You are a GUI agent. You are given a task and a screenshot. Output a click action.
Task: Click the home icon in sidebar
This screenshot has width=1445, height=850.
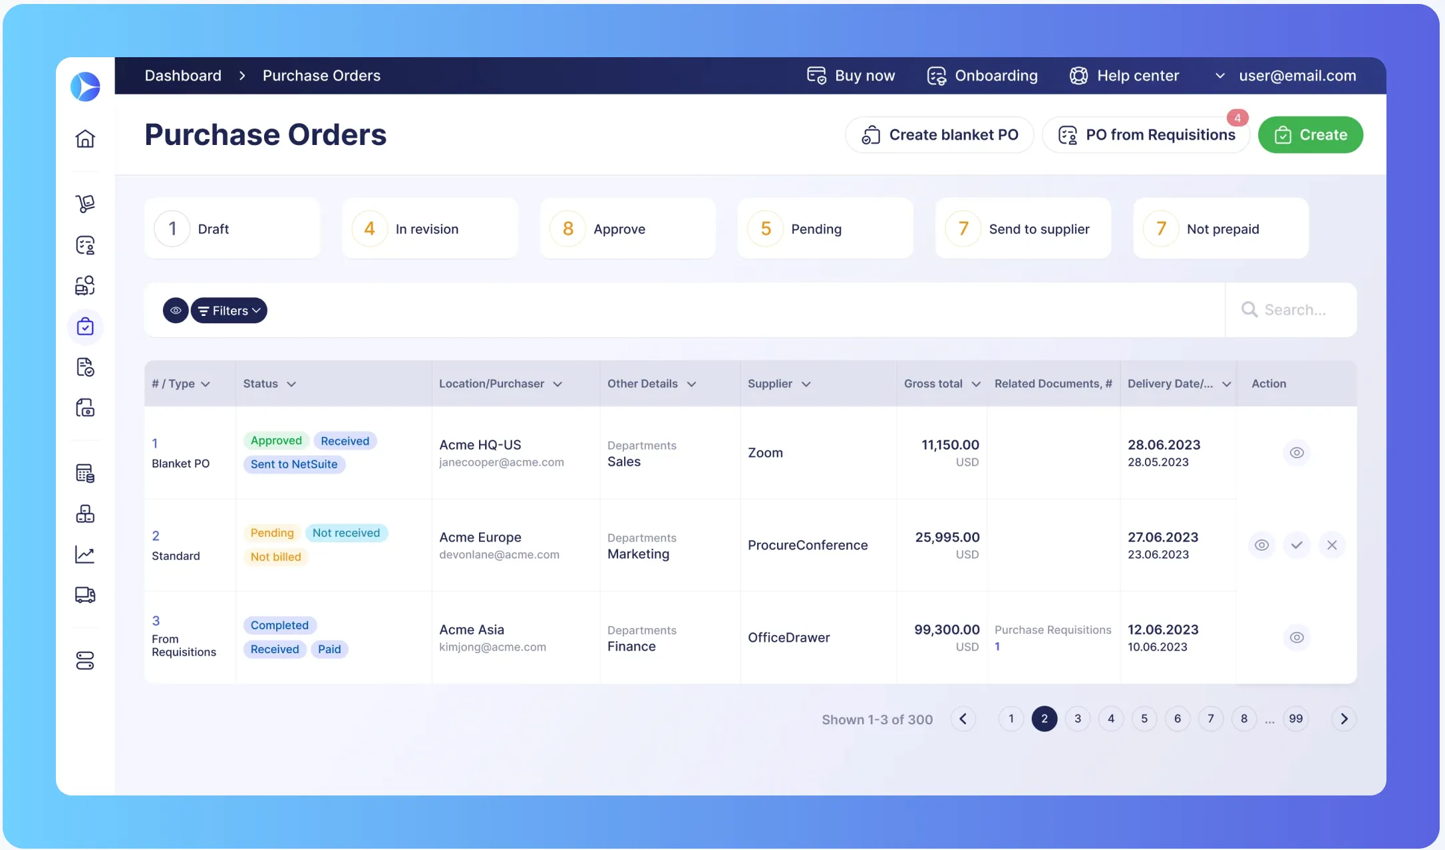pos(85,139)
